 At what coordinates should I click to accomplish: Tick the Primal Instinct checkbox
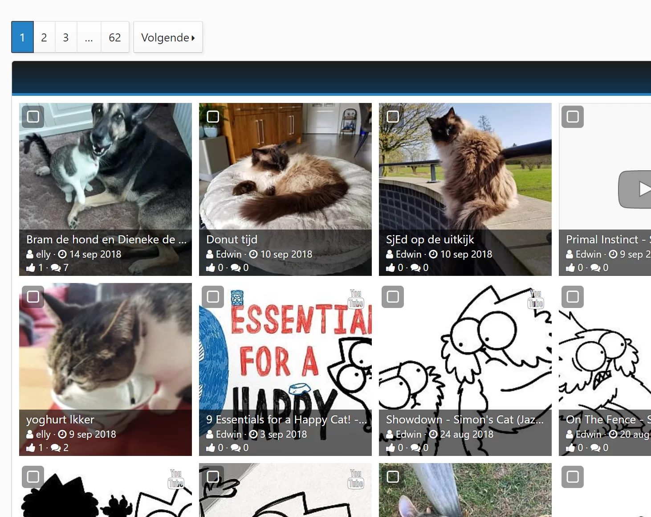point(573,117)
